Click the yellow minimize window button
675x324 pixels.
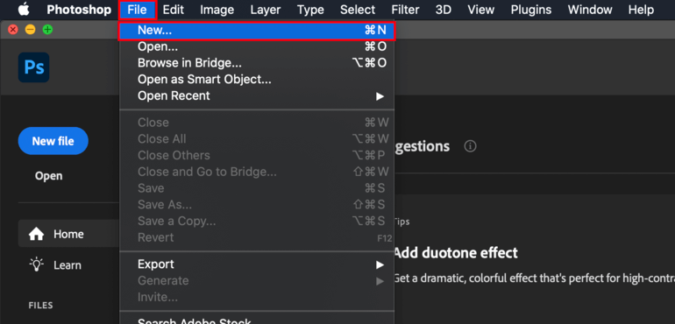tap(30, 30)
